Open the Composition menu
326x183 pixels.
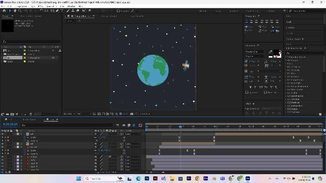click(x=20, y=6)
